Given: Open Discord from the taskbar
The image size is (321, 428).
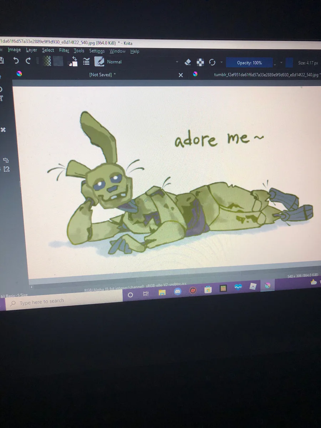Looking at the screenshot, I should [178, 292].
